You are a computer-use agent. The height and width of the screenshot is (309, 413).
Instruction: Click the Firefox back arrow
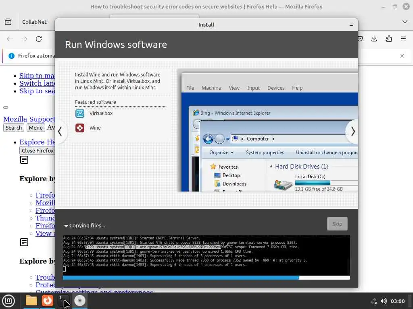coord(10,39)
